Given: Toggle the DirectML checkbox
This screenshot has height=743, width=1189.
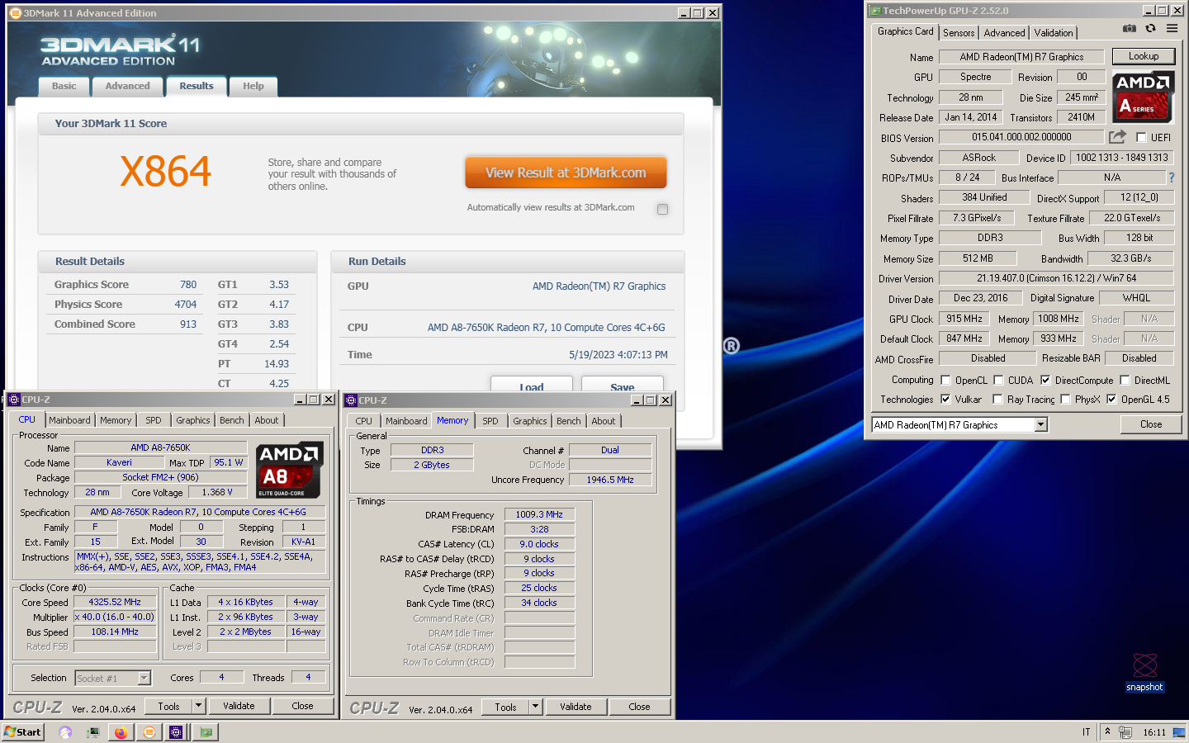Looking at the screenshot, I should 1125,381.
